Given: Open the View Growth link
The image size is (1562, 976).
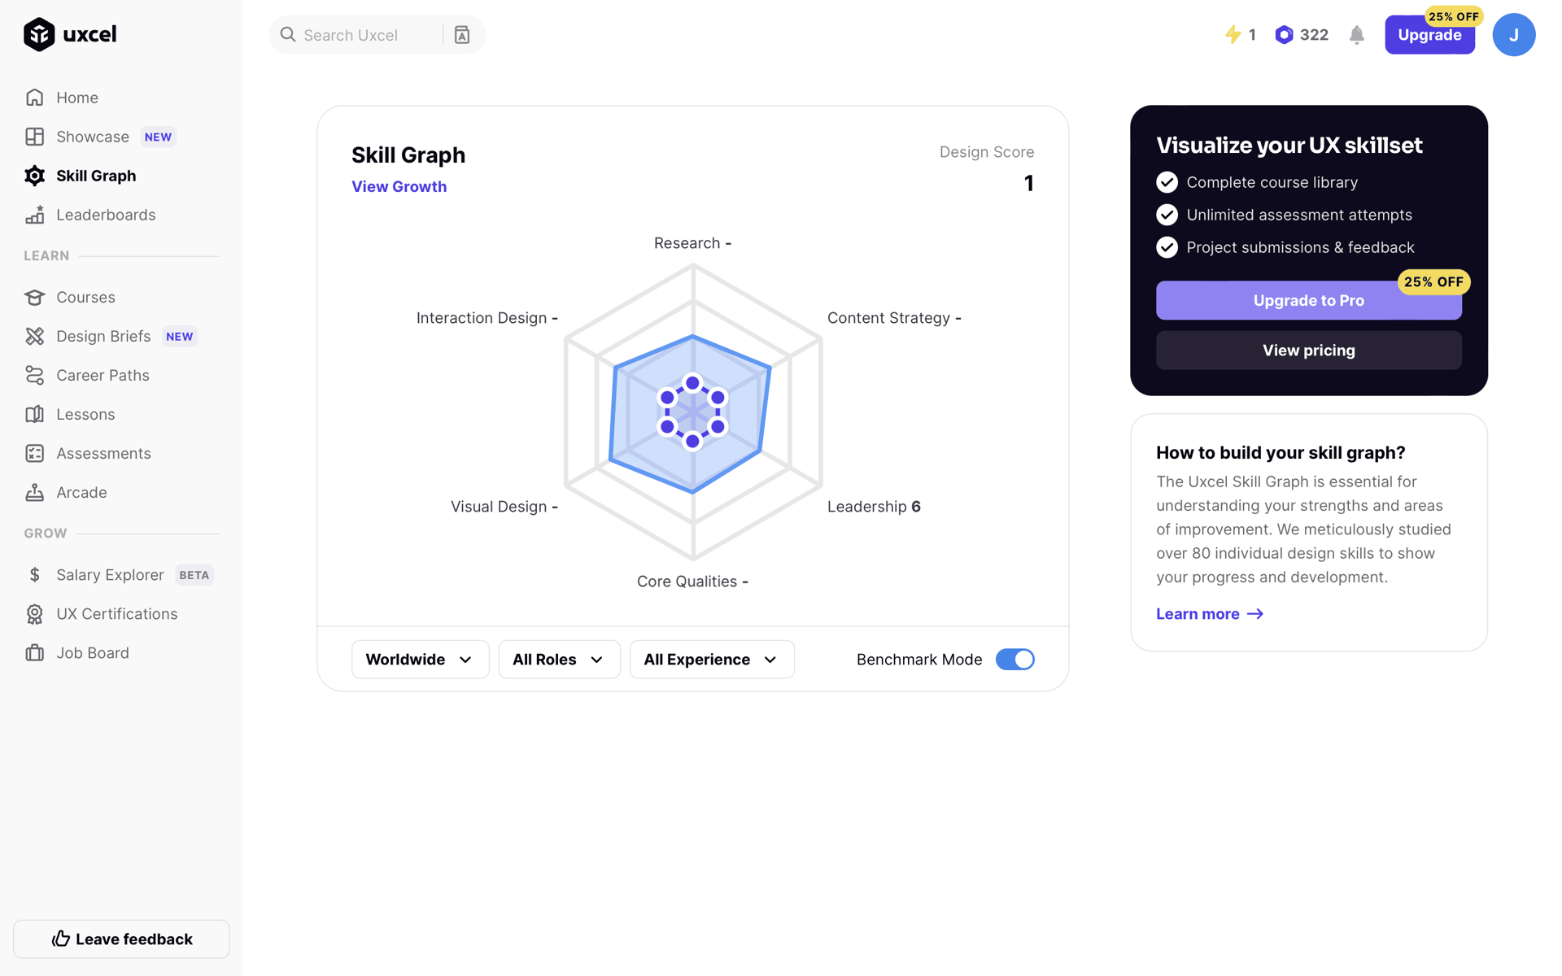Looking at the screenshot, I should [x=399, y=186].
